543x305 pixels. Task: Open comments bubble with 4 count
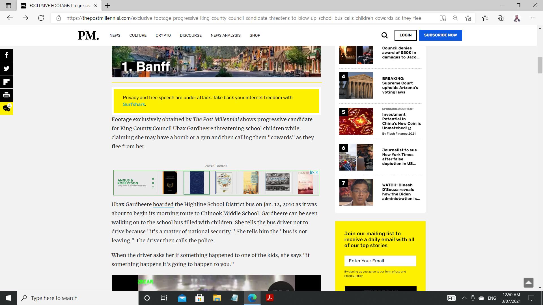tap(7, 108)
